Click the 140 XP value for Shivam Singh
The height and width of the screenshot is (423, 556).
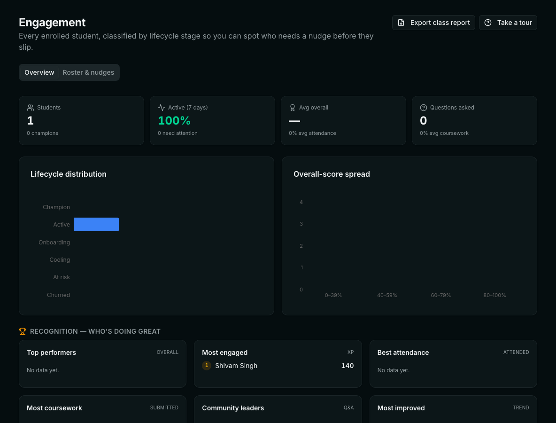(x=347, y=366)
